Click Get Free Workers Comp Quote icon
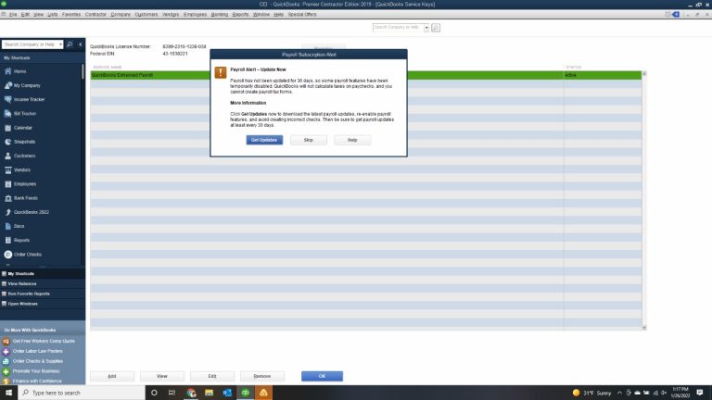 pos(6,341)
